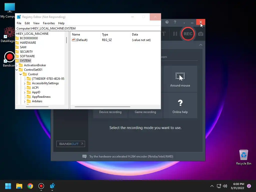The image size is (256, 192).
Task: Click the hardware-accelerated H.264 encoder tip
Action: tap(131, 156)
